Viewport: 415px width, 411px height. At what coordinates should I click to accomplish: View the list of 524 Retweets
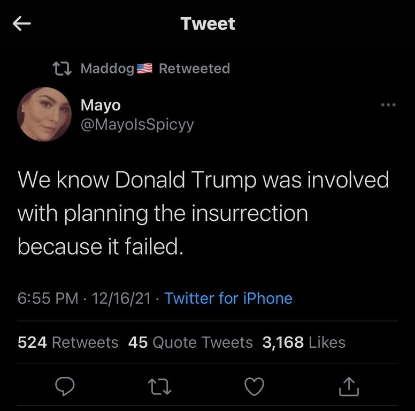coord(68,342)
